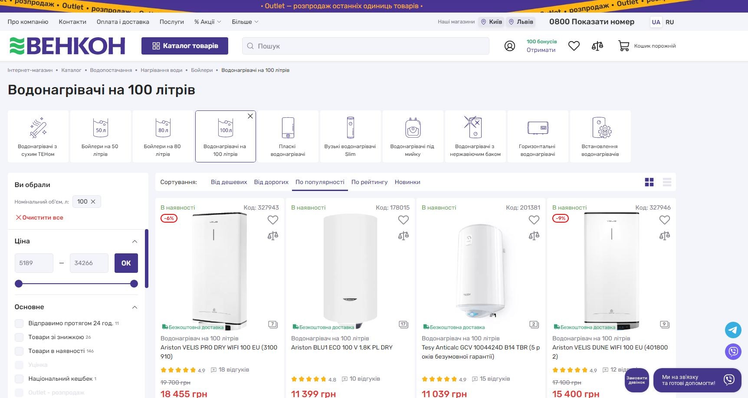Open photo gallery count 2 on Tesy
The width and height of the screenshot is (748, 398).
[x=534, y=324]
